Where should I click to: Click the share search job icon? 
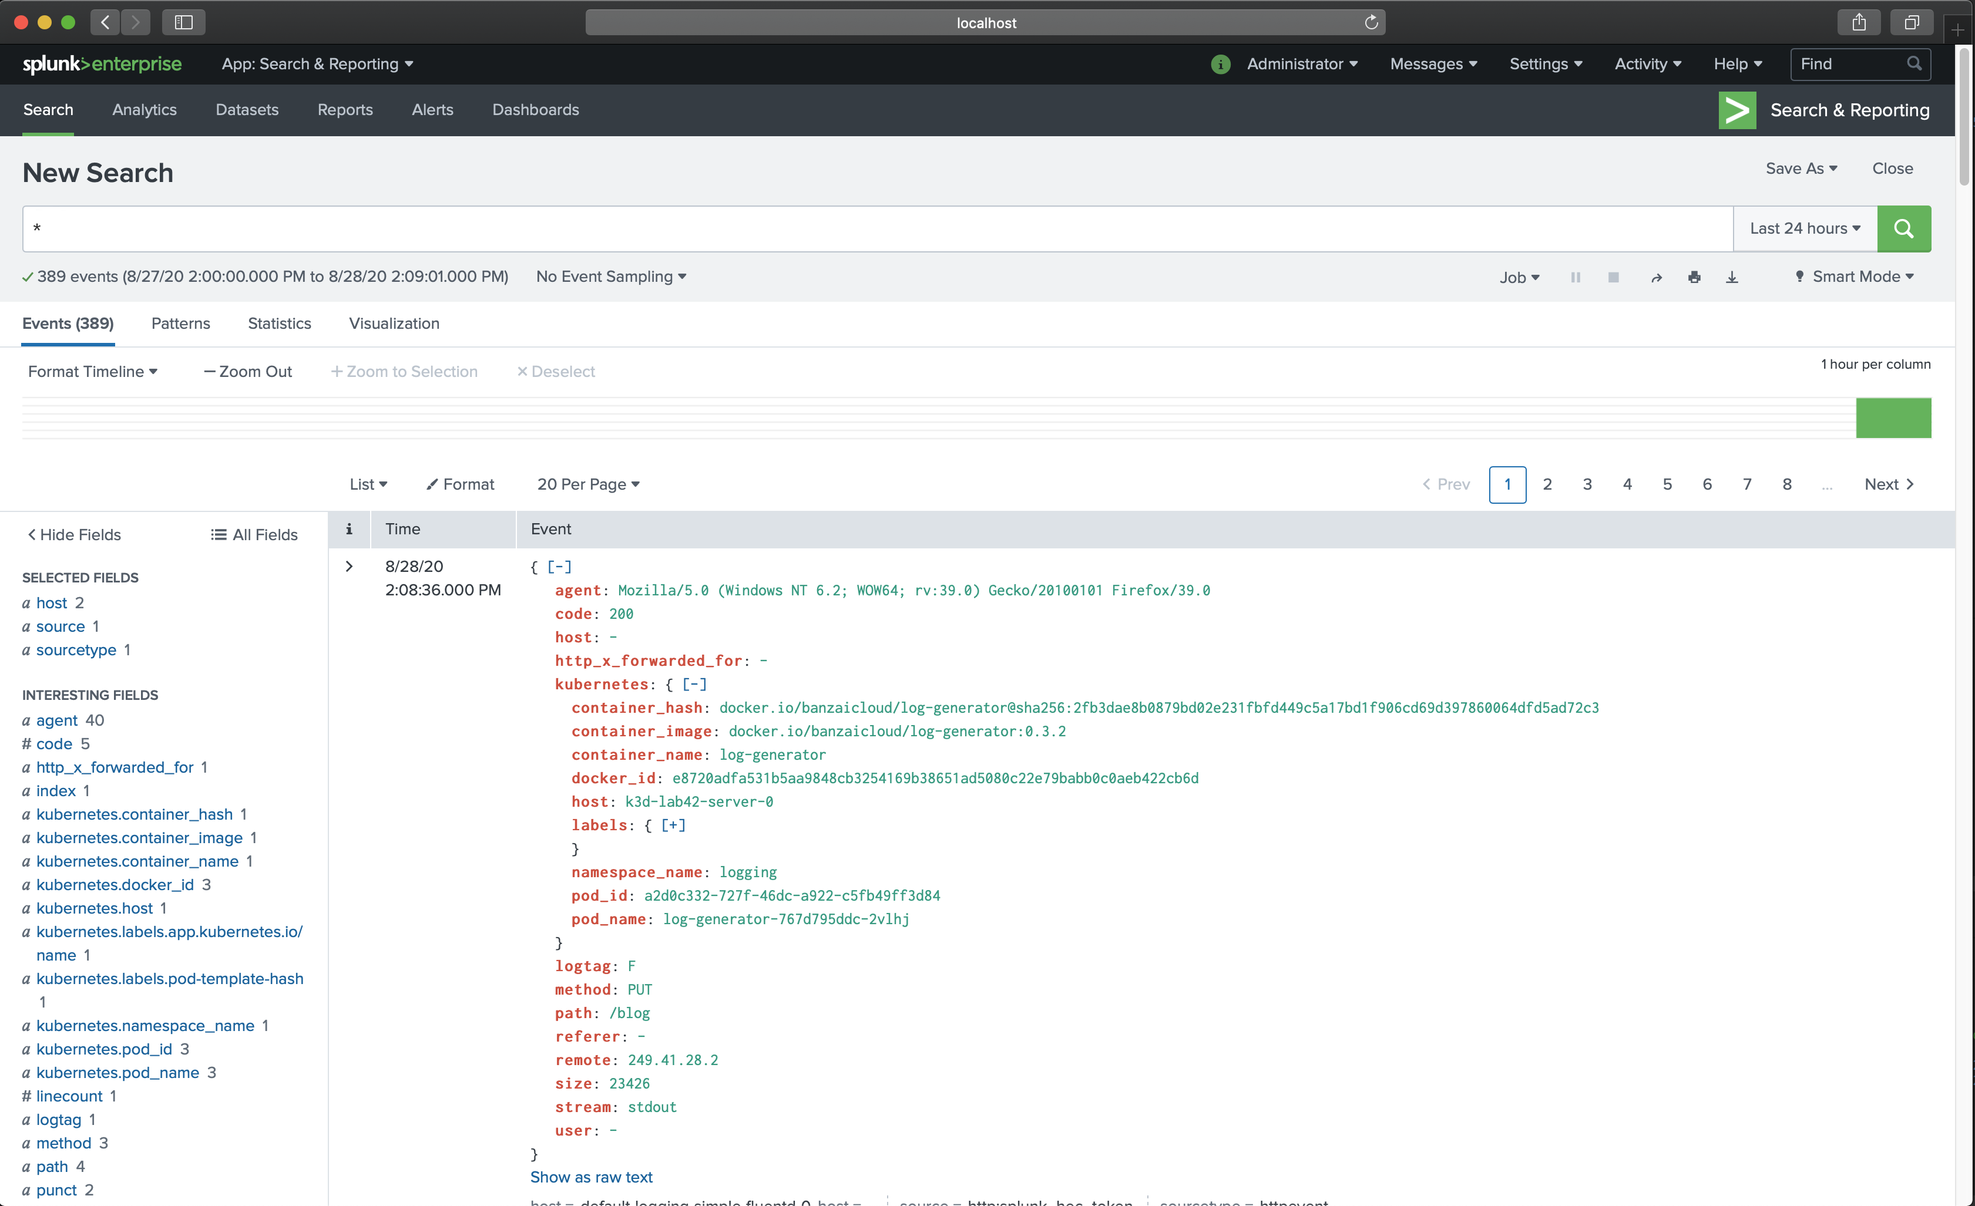[1655, 277]
